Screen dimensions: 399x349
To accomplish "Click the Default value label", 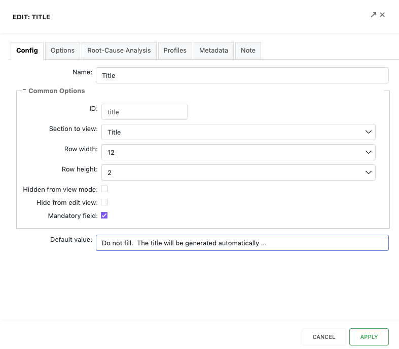I will tap(71, 240).
